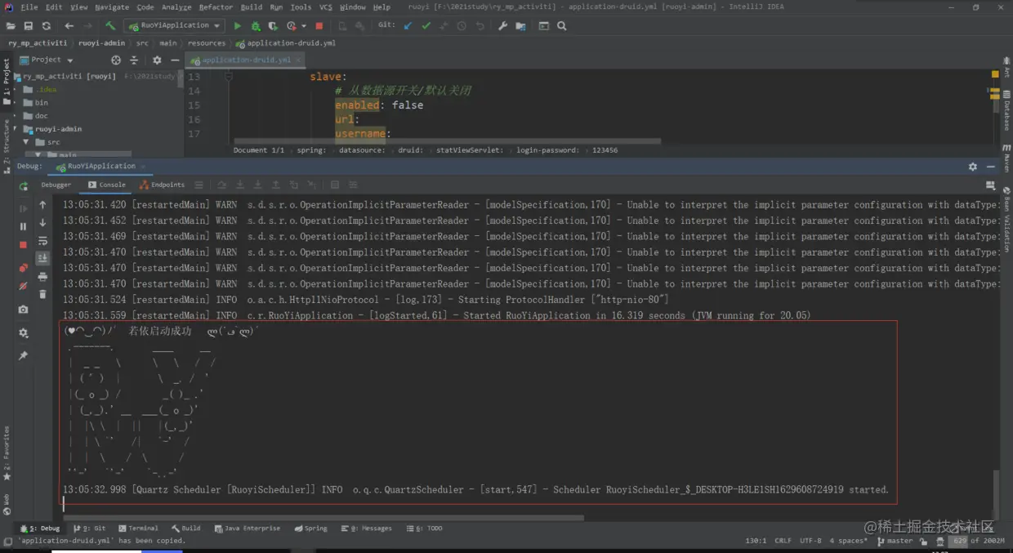
Task: Pause program in Debug side toolbar
Action: 23,226
